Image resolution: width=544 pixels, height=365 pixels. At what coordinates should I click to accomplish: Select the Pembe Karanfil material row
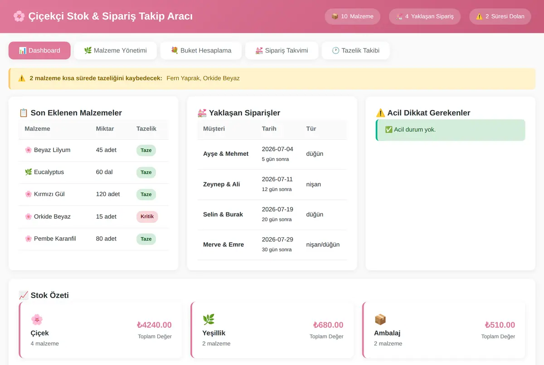[x=93, y=239]
